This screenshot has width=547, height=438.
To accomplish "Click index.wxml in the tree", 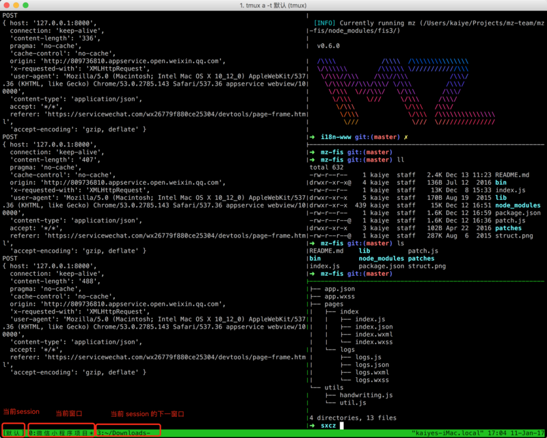I will pyautogui.click(x=374, y=335).
